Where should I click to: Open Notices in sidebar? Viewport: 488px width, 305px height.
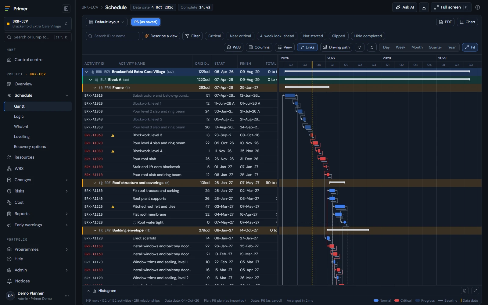[x=38, y=281]
